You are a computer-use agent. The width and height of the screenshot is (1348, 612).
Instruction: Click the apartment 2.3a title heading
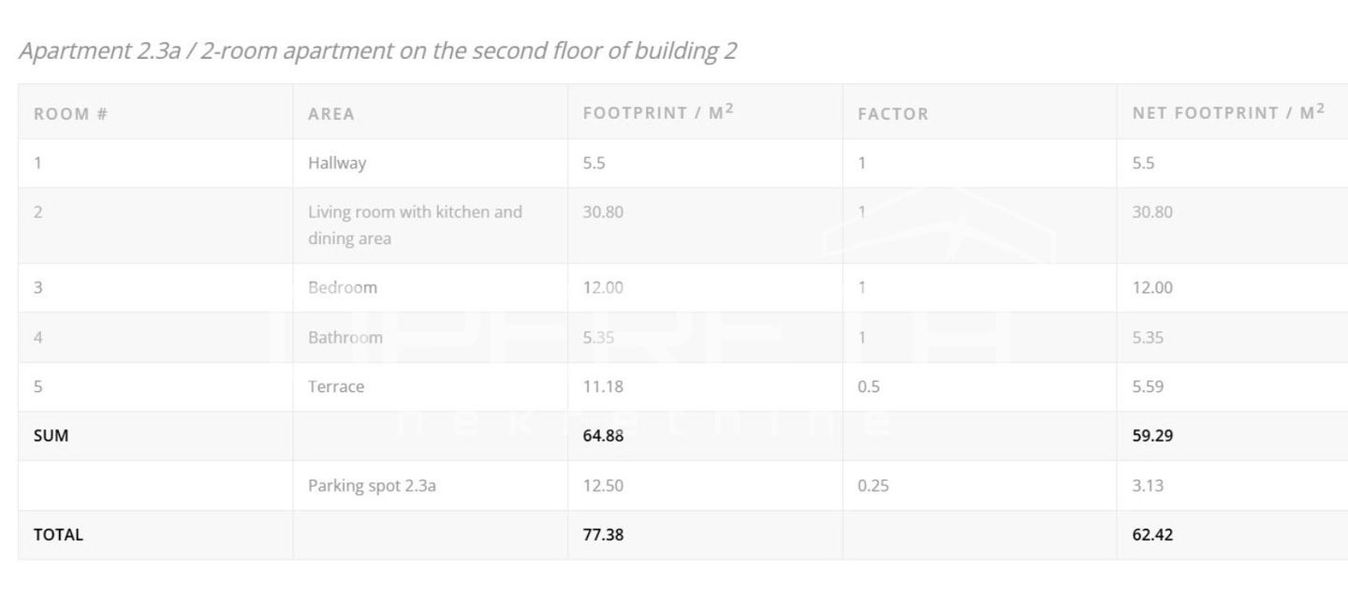(x=377, y=51)
